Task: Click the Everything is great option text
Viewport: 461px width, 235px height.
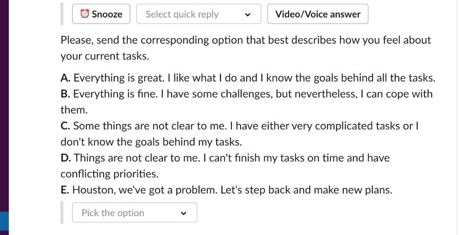Action: click(118, 78)
